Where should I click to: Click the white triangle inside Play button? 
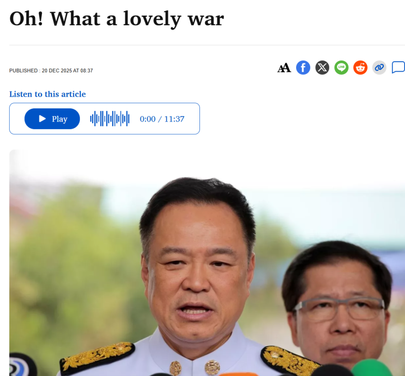pyautogui.click(x=42, y=119)
